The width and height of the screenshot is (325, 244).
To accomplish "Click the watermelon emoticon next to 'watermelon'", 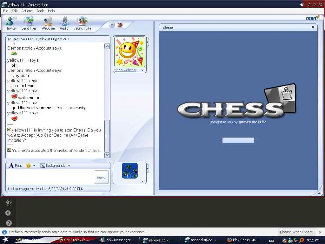I will (x=14, y=96).
